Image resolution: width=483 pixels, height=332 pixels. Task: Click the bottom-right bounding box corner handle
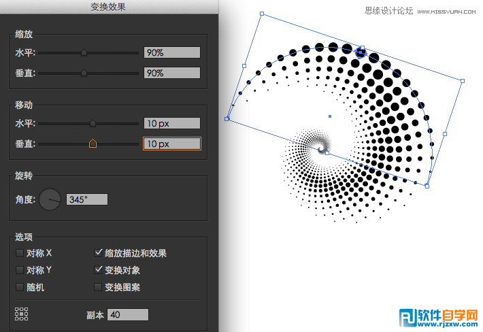coord(427,186)
